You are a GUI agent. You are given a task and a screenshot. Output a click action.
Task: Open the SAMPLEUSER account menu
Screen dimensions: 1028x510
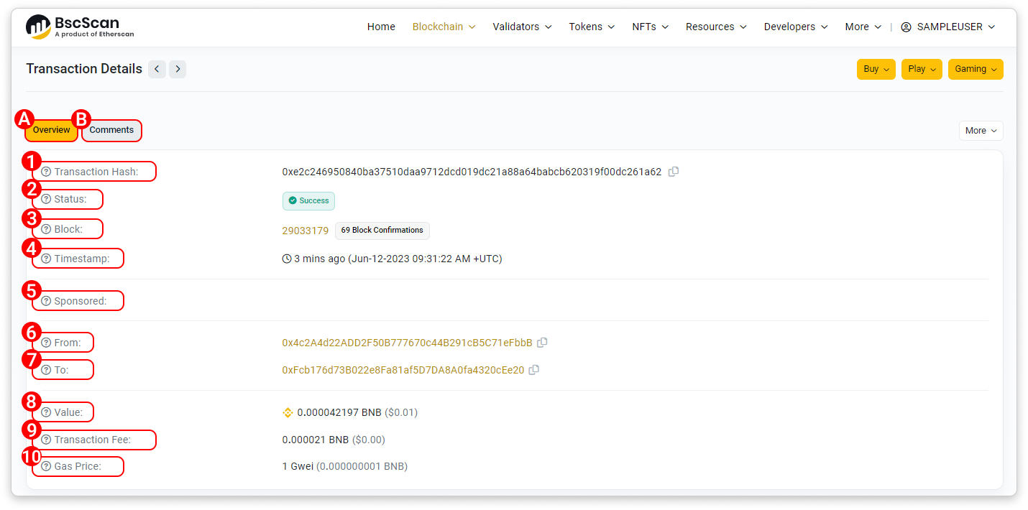(947, 27)
